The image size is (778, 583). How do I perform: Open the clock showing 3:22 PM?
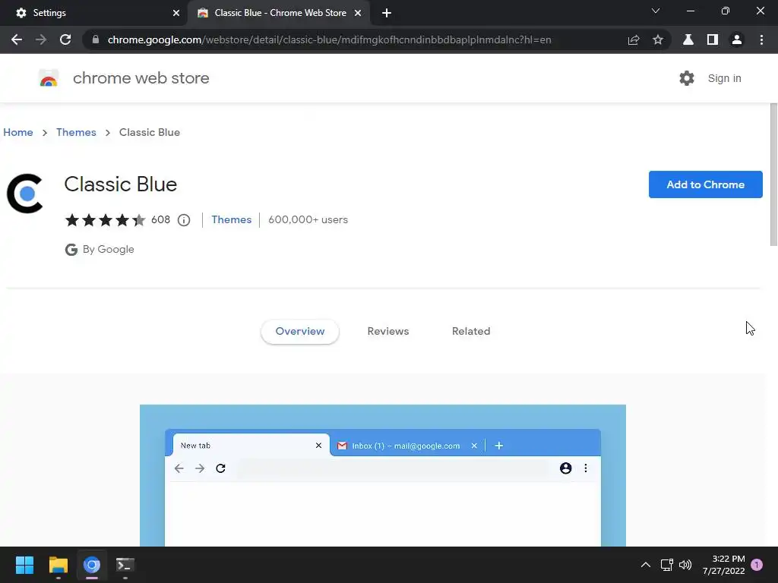pos(724,565)
